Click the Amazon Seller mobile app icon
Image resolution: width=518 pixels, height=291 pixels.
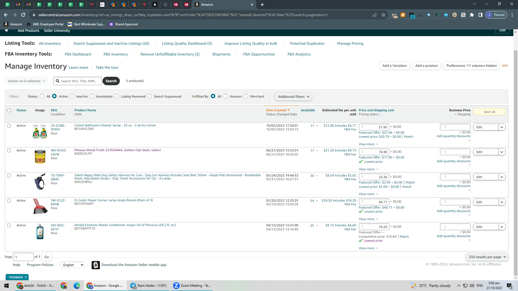(96, 265)
